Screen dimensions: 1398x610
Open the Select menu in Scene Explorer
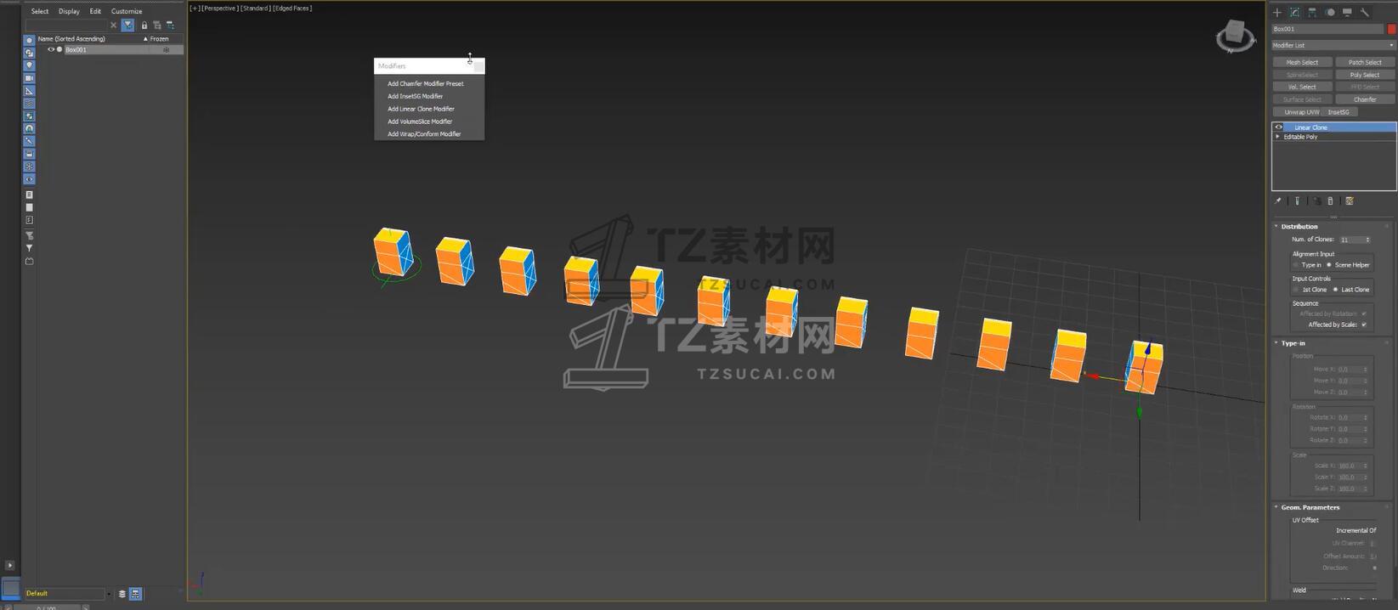pyautogui.click(x=40, y=11)
